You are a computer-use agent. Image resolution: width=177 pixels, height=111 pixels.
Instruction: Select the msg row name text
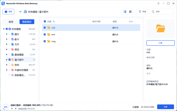pyautogui.click(x=53, y=42)
